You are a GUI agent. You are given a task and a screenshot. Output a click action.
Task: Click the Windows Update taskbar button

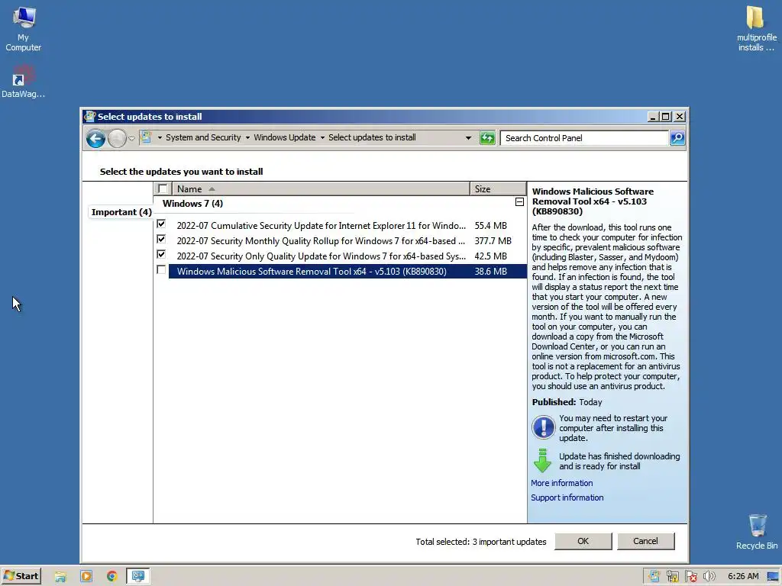point(137,577)
